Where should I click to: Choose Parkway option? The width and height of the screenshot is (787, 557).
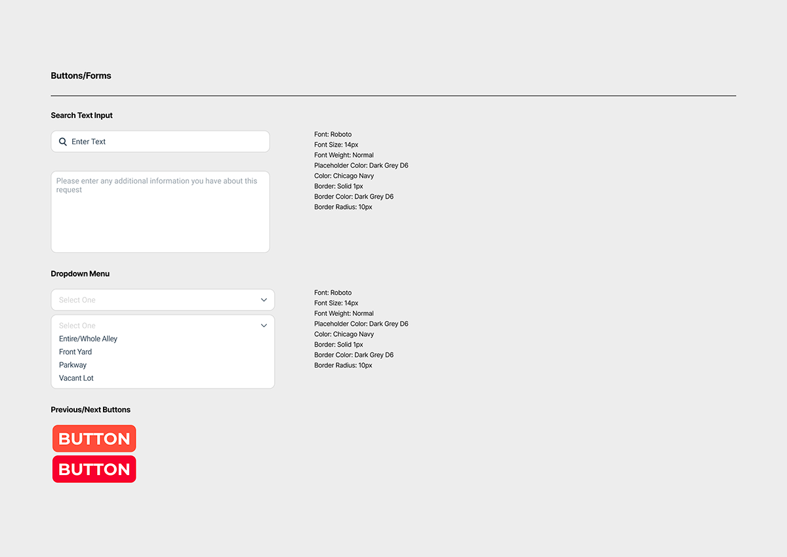(73, 365)
